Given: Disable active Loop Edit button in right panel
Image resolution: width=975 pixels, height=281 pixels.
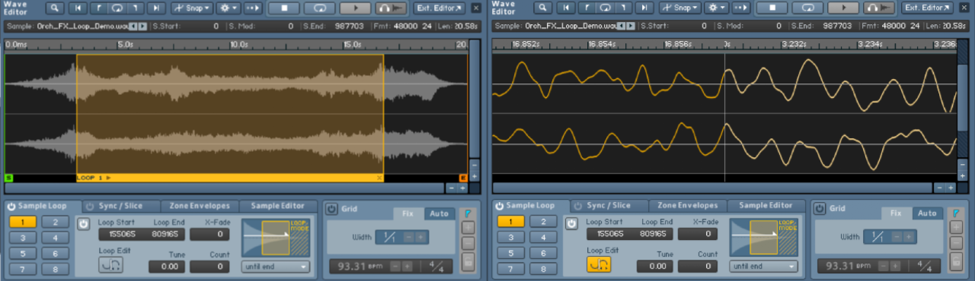Looking at the screenshot, I should [599, 264].
